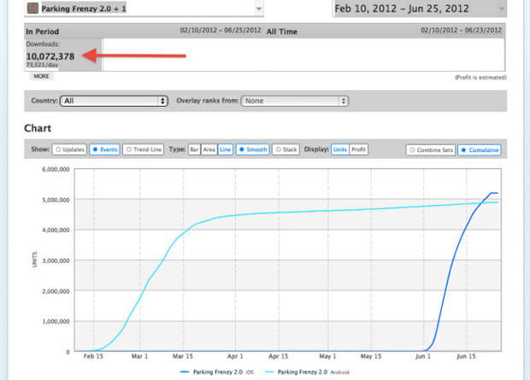The image size is (530, 380).
Task: Click the Parking Frenzy app icon
Action: 32,8
